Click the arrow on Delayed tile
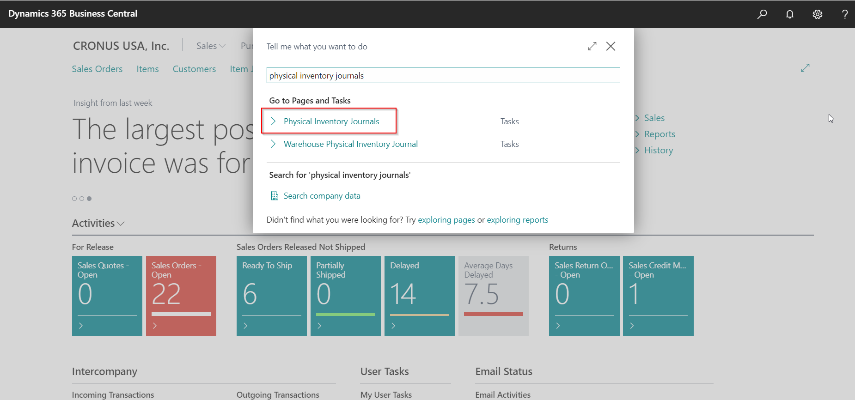The width and height of the screenshot is (855, 400). pos(393,326)
